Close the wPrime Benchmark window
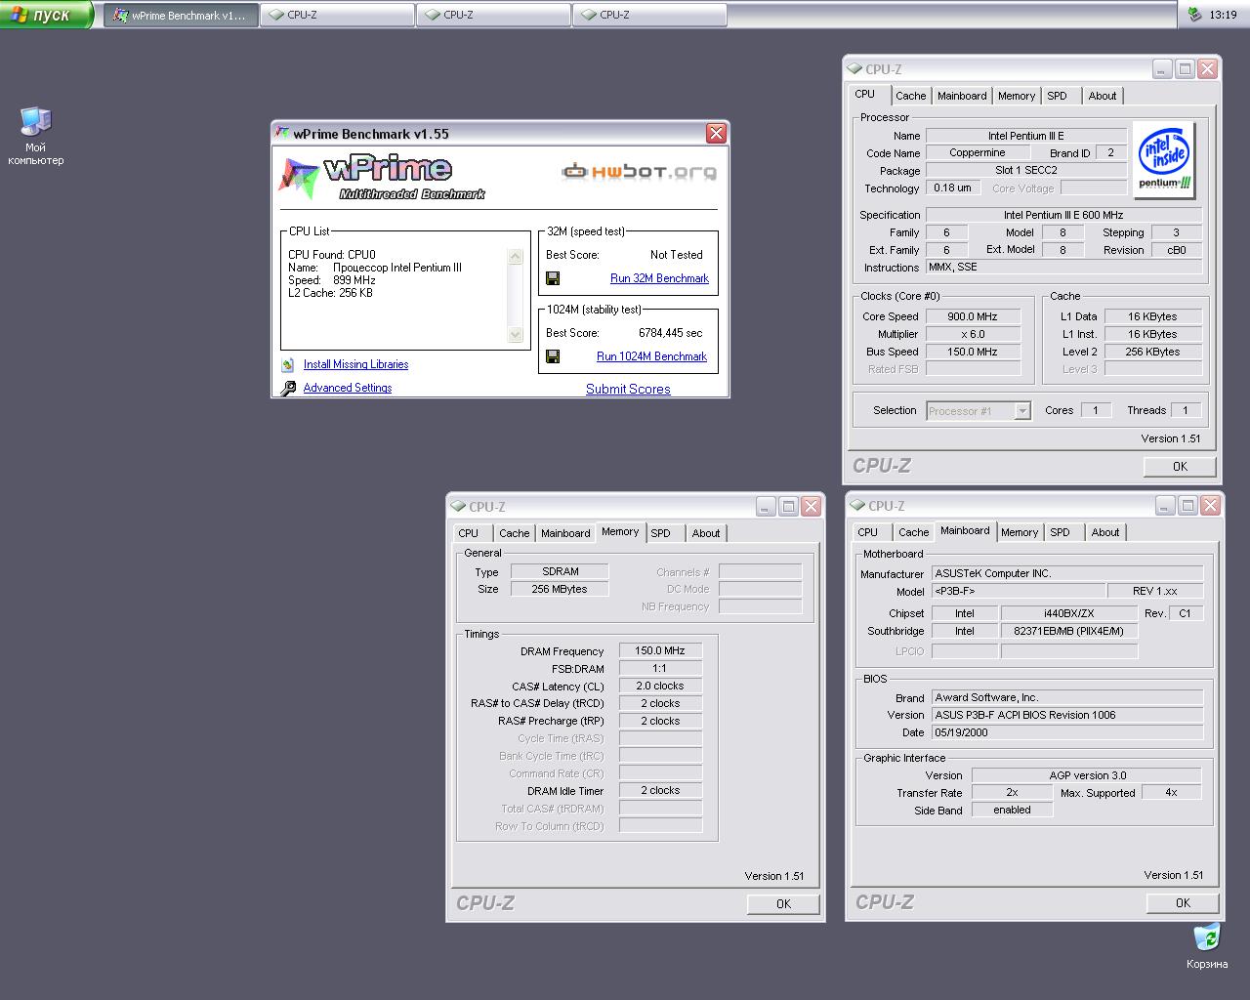 [716, 134]
